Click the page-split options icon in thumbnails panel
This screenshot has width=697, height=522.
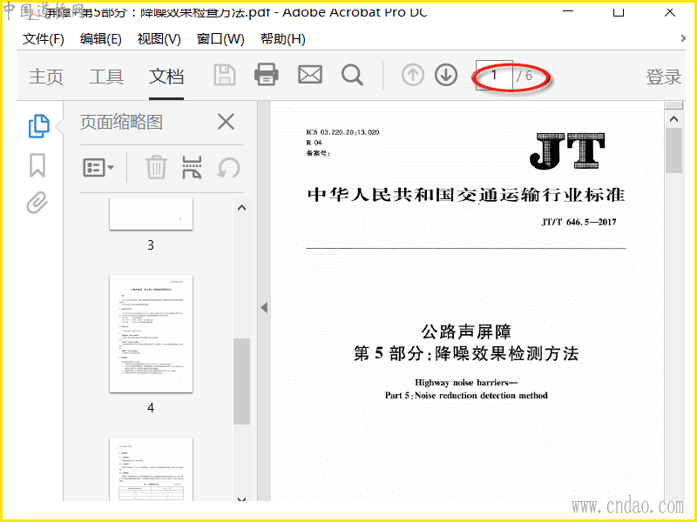click(192, 167)
